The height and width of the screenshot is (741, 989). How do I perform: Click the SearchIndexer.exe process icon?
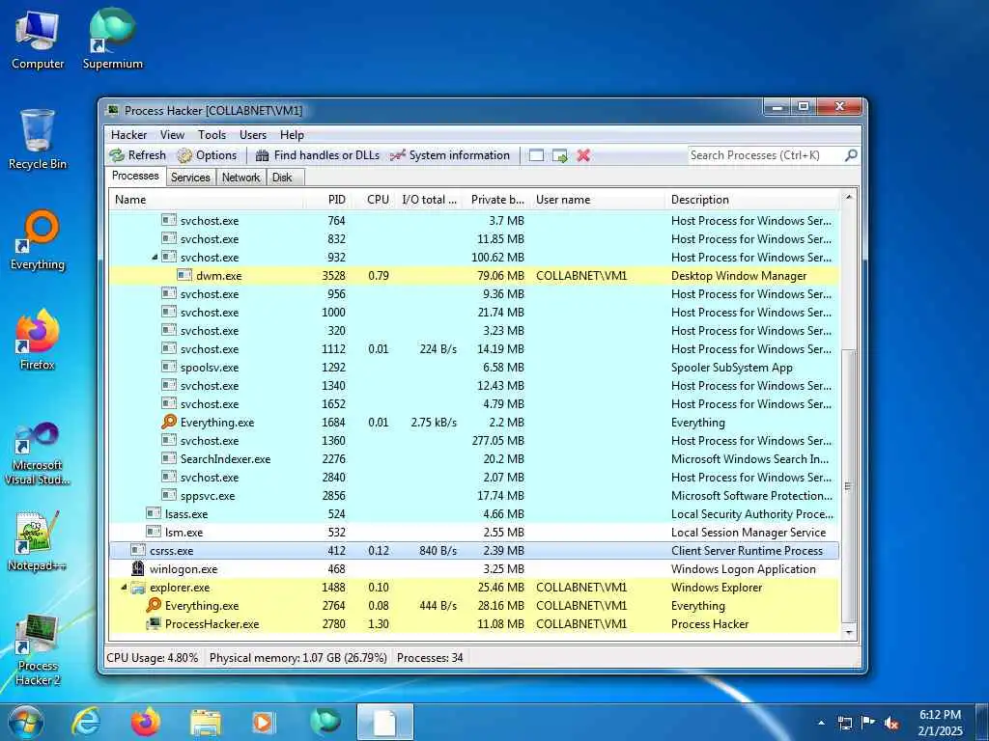168,458
